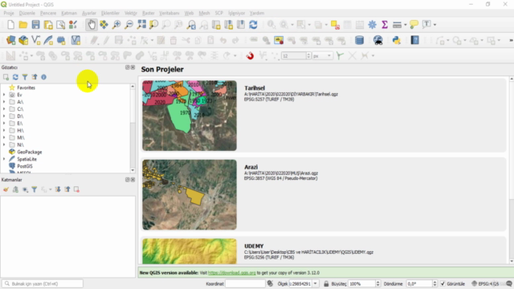514x289 pixels.
Task: Open the help book icon
Action: click(414, 40)
